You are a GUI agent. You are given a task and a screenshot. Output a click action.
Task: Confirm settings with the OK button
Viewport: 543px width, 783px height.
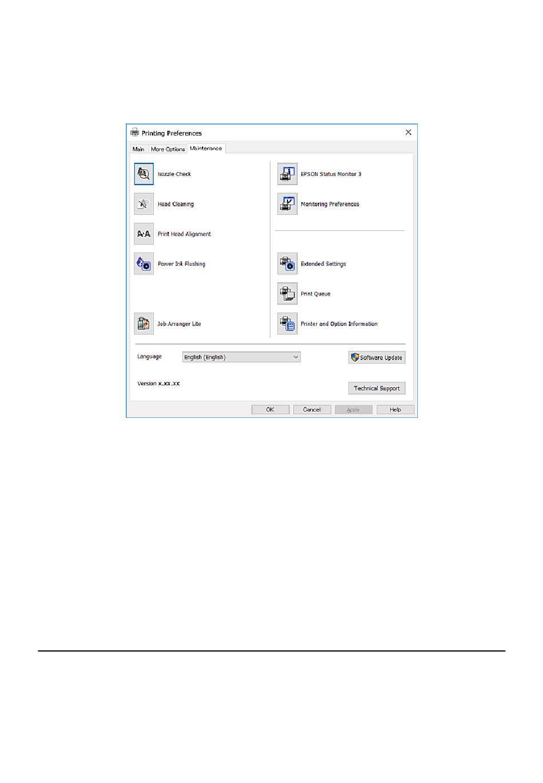[x=270, y=410]
